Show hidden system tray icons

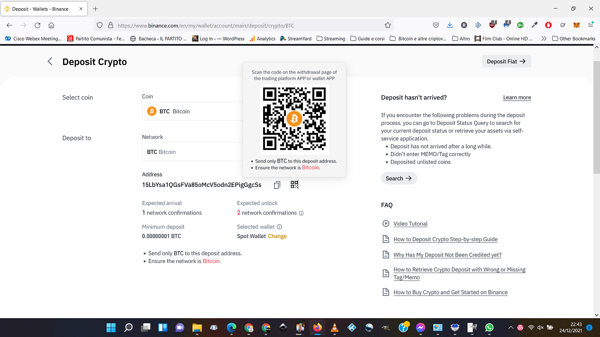pyautogui.click(x=510, y=328)
